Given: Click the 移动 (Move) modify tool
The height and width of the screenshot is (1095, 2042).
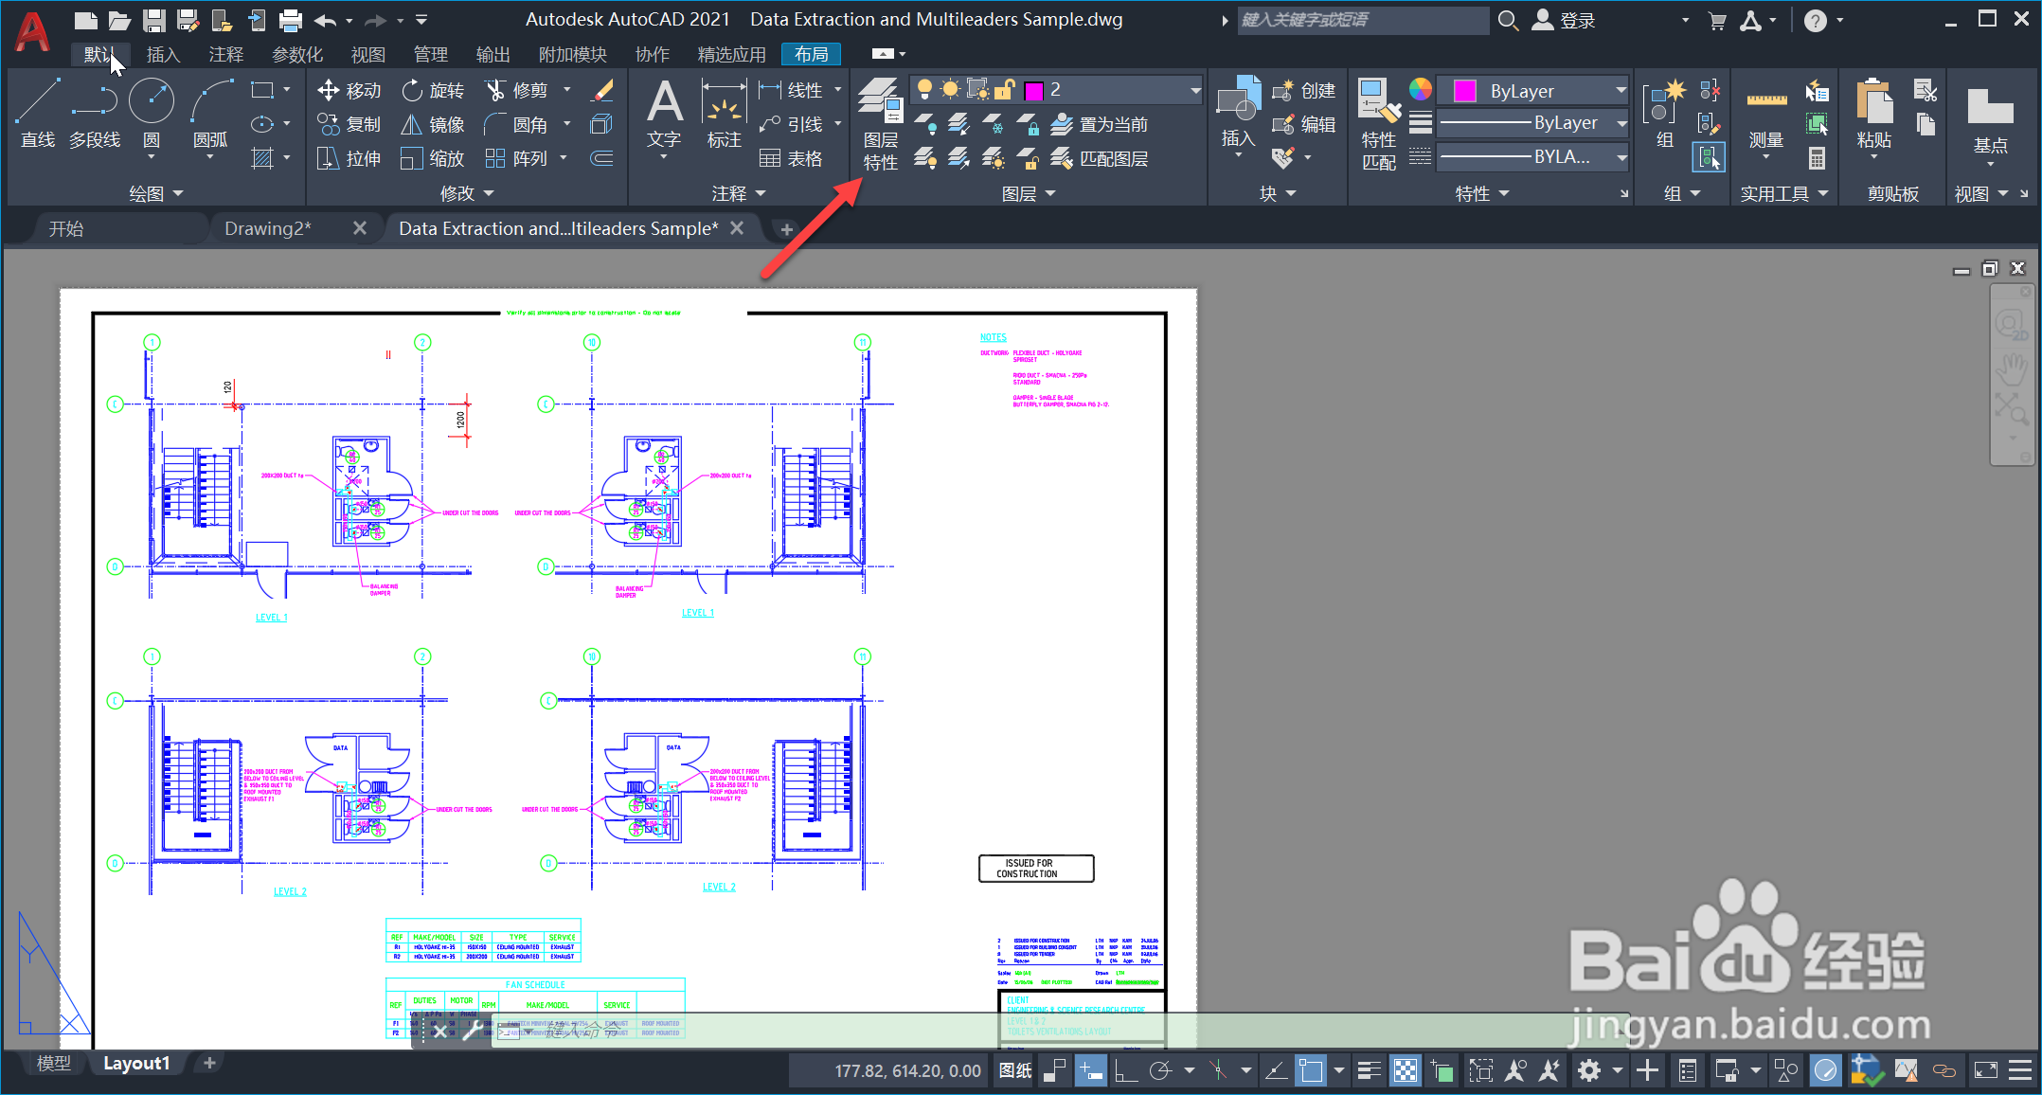Looking at the screenshot, I should tap(349, 90).
